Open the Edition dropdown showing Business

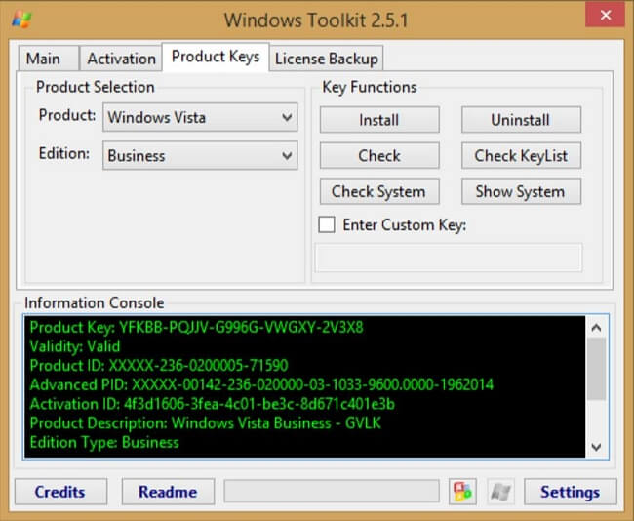point(200,155)
